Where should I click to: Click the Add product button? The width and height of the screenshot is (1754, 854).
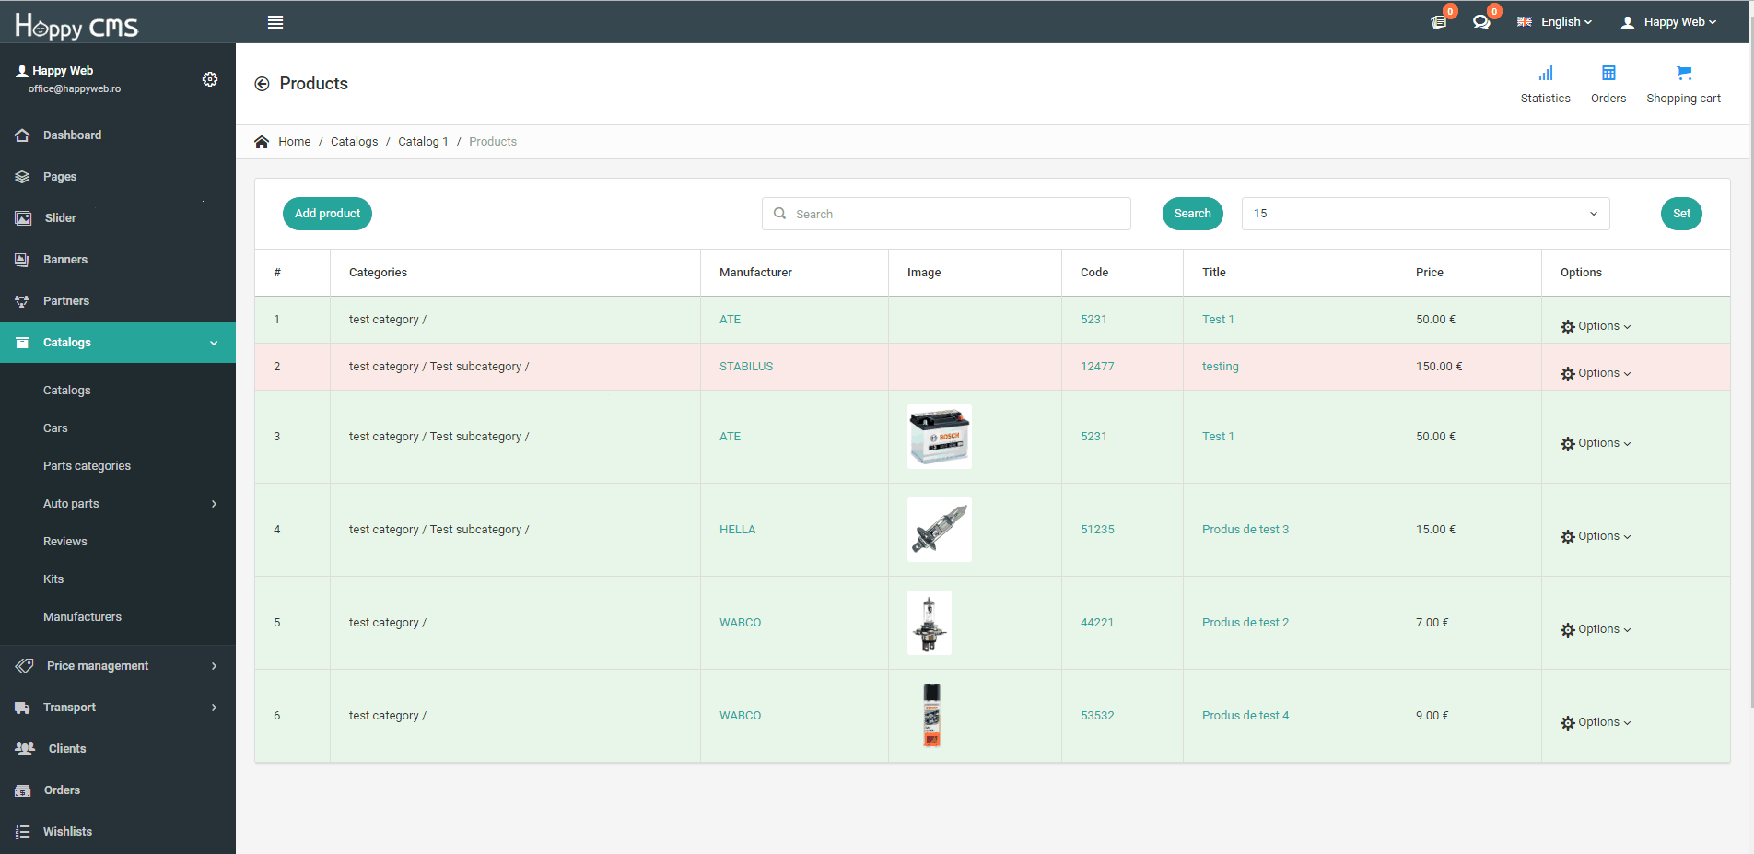coord(327,214)
